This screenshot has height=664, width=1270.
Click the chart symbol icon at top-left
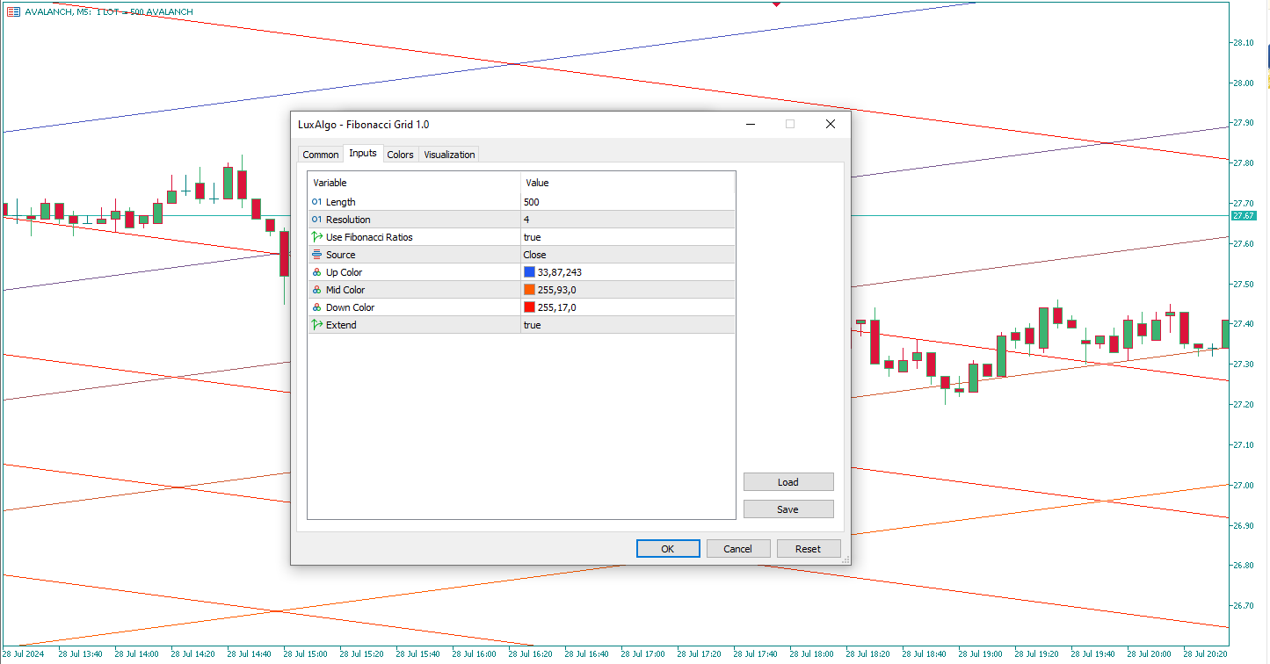coord(13,11)
